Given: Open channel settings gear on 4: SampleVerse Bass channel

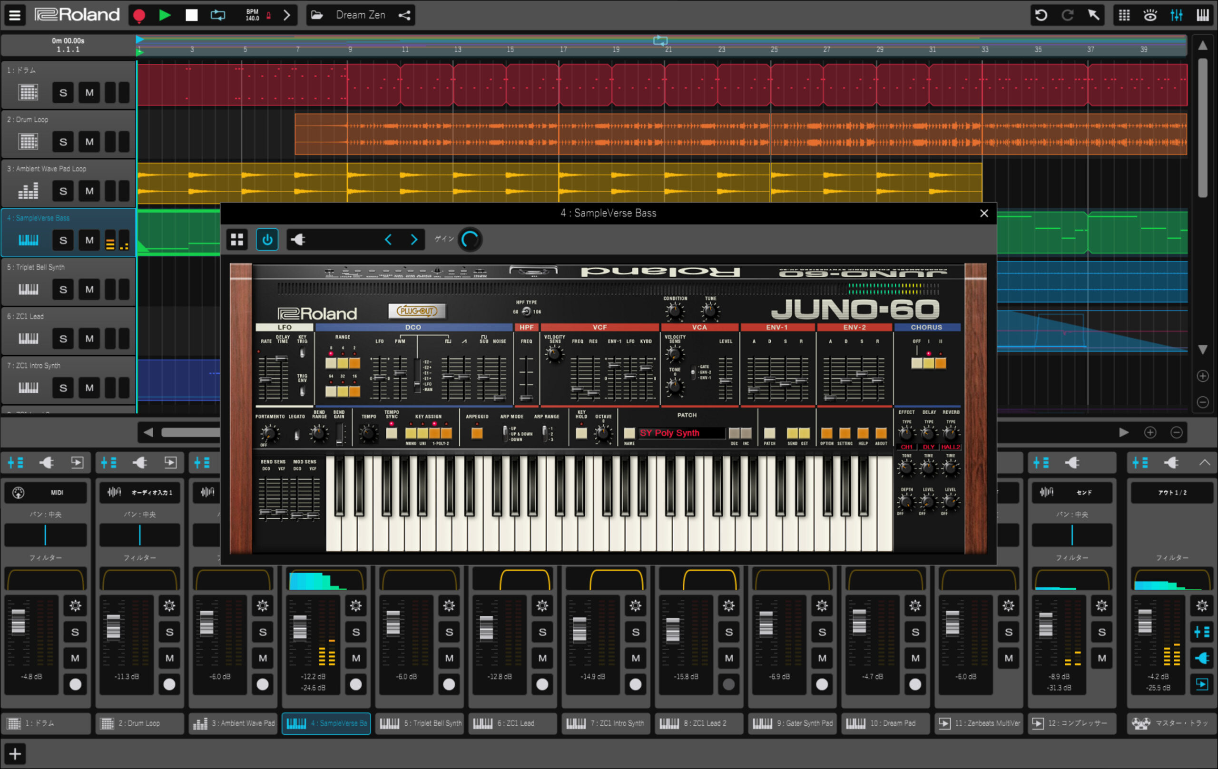Looking at the screenshot, I should [x=355, y=605].
